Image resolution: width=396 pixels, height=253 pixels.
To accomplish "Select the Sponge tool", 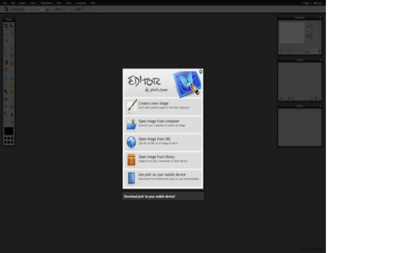I will (11, 85).
